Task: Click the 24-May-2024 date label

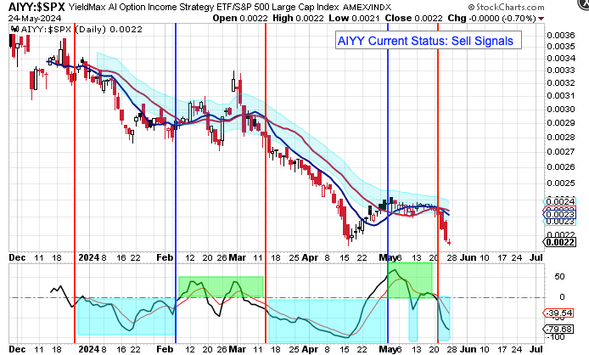Action: [28, 17]
